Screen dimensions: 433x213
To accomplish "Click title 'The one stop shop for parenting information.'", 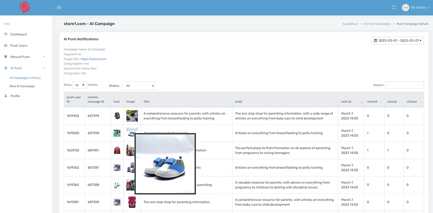I will coord(177,202).
